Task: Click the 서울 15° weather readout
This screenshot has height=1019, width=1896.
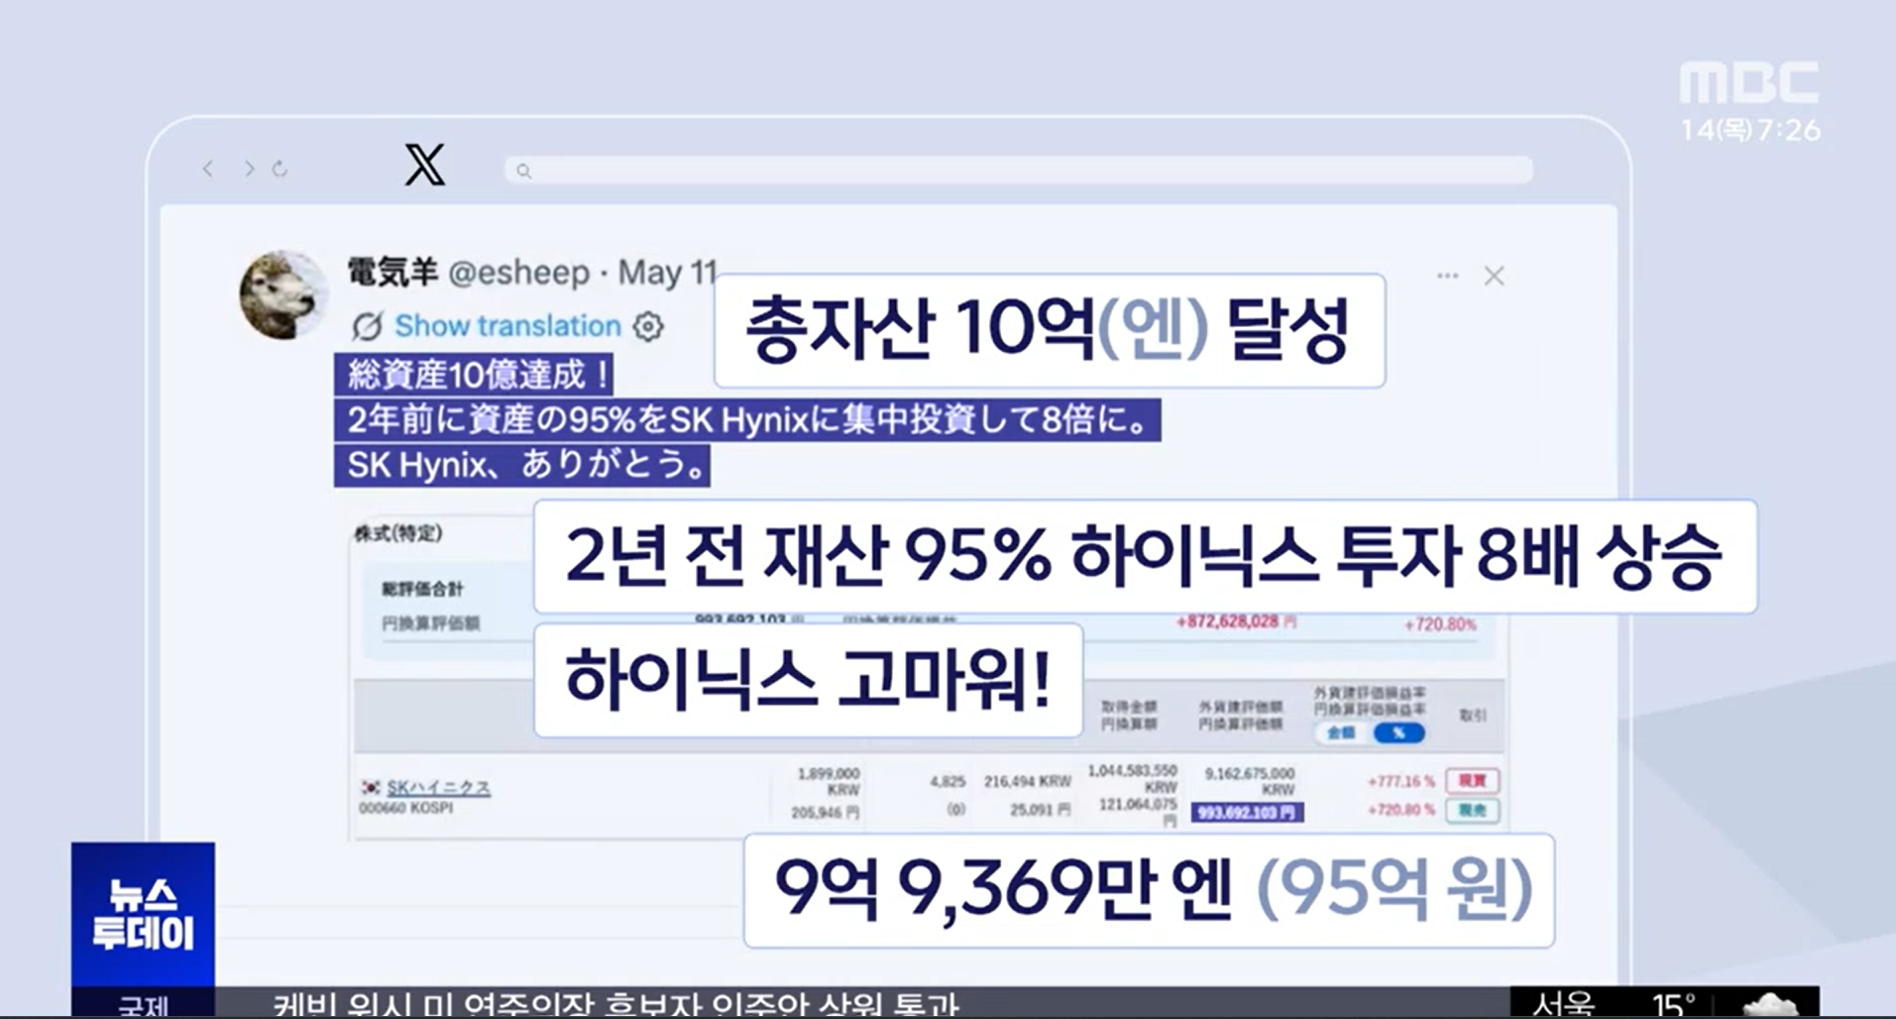Action: point(1614,1004)
